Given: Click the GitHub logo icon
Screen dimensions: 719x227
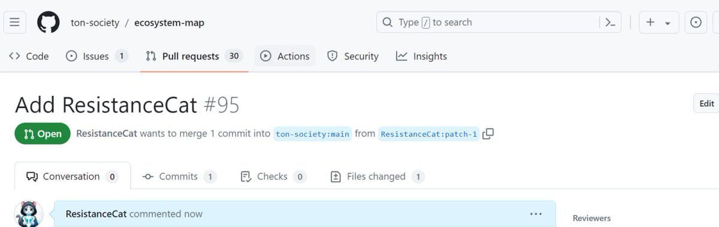Looking at the screenshot, I should pyautogui.click(x=49, y=23).
